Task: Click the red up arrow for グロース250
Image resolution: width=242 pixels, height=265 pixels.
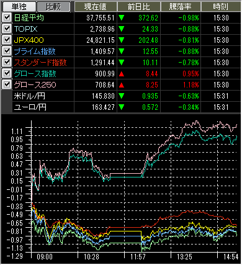Action: click(x=122, y=85)
